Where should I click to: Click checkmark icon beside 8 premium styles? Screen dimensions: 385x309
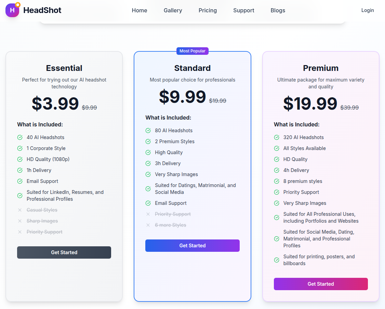277,181
